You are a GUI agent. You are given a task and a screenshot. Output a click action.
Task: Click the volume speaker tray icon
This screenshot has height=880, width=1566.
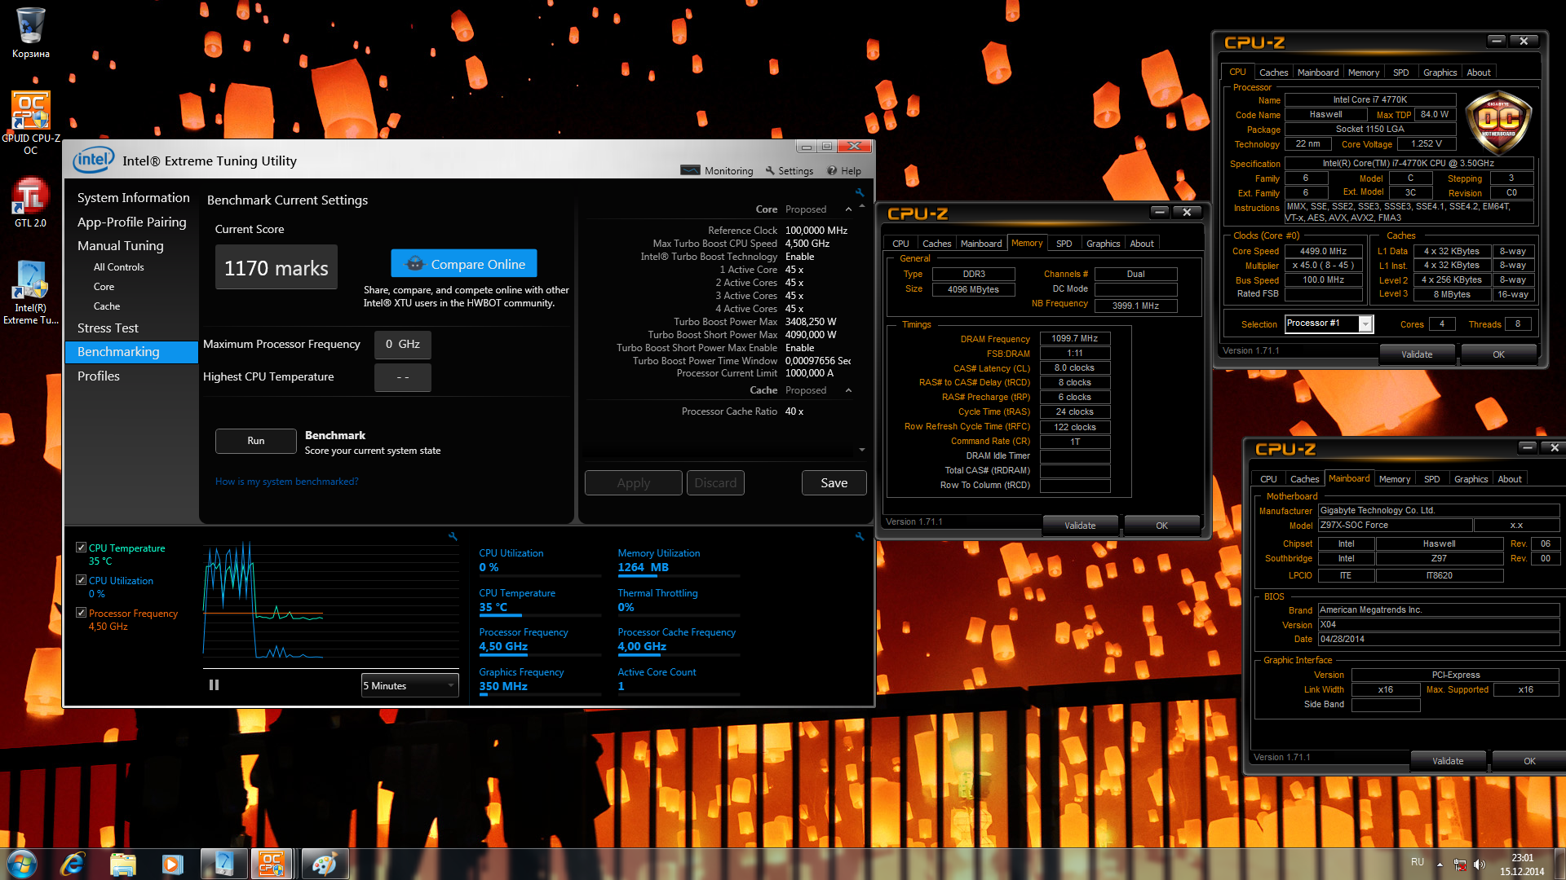pos(1480,865)
